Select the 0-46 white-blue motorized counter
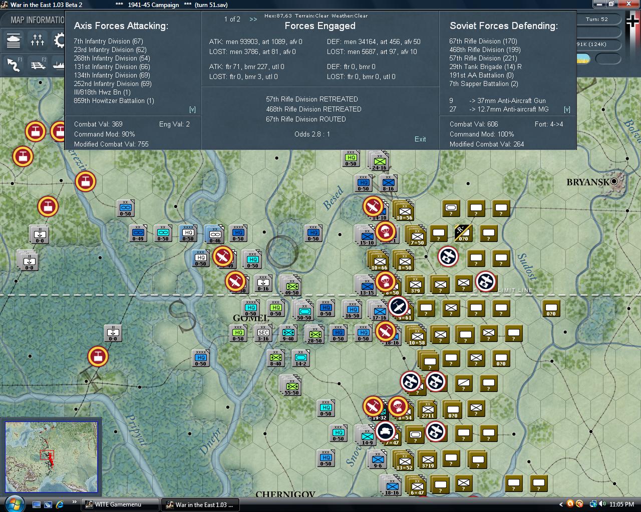 tap(214, 234)
